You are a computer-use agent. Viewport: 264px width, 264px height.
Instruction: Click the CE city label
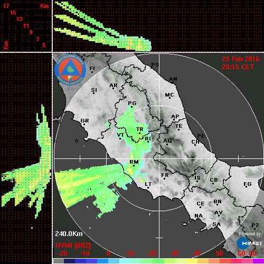tap(201, 204)
